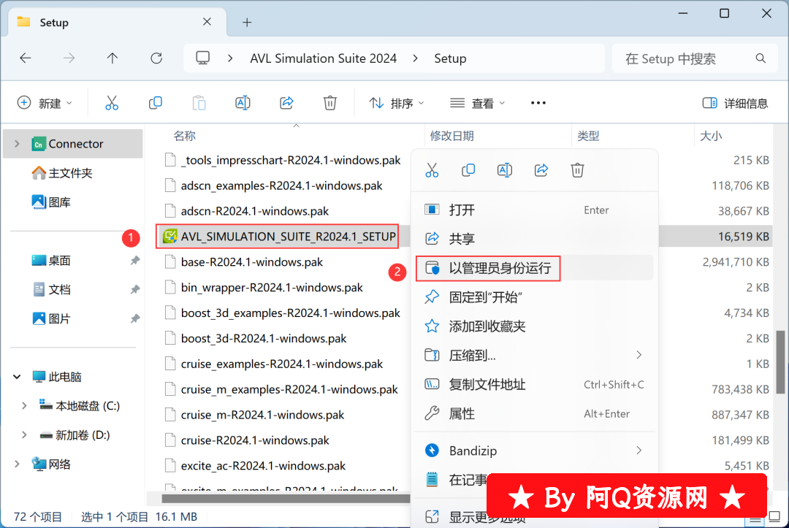This screenshot has height=528, width=789.
Task: Share the file using the context menu top icon
Action: point(541,170)
